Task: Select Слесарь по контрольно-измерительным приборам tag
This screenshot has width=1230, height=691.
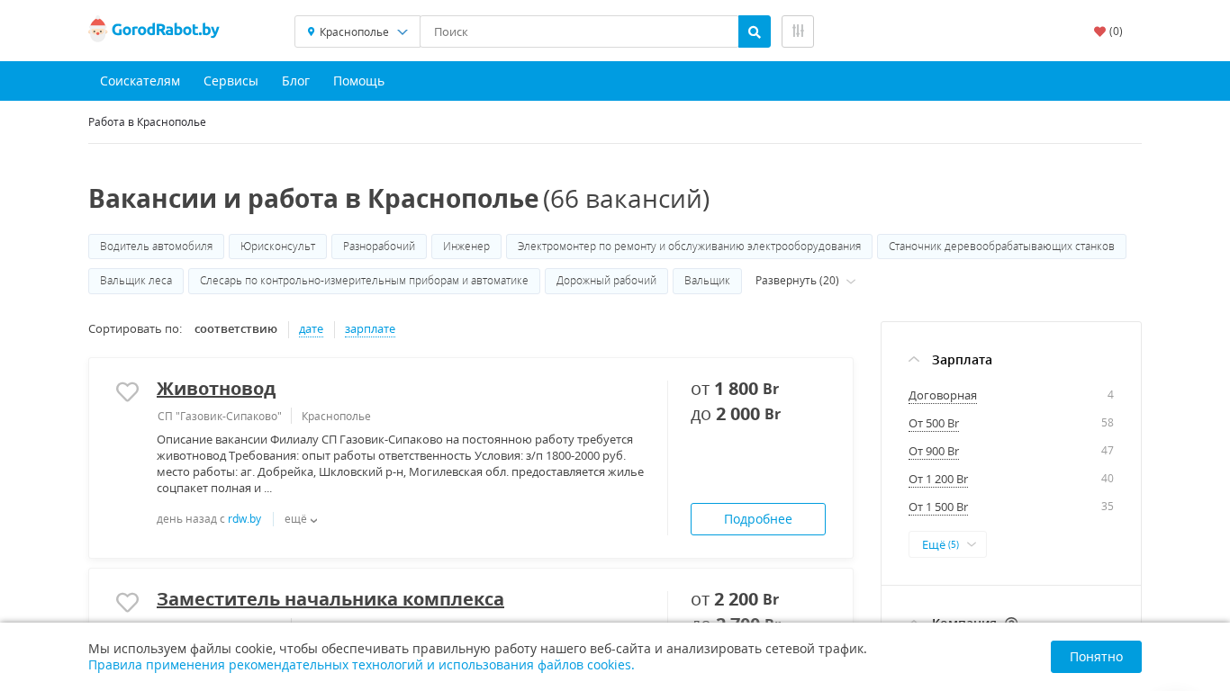Action: click(364, 281)
